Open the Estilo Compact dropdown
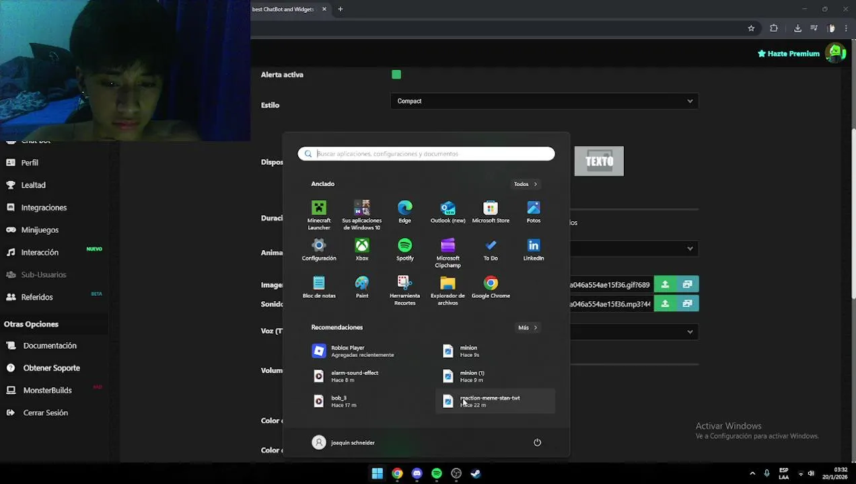The height and width of the screenshot is (484, 856). [544, 101]
